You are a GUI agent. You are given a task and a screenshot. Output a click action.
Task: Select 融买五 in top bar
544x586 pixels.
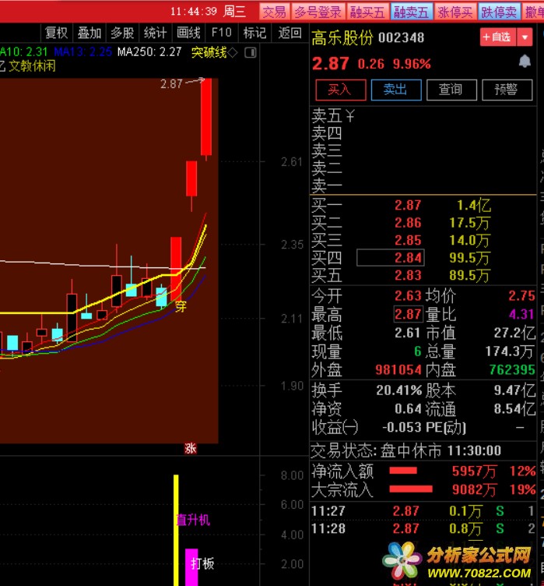(x=367, y=12)
